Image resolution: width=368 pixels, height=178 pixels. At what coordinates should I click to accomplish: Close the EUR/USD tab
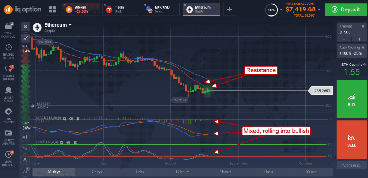pyautogui.click(x=145, y=5)
